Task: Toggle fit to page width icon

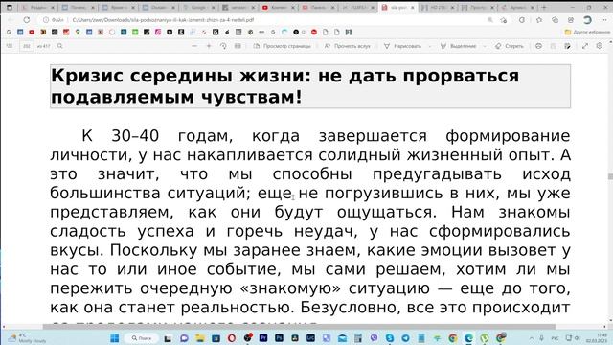Action: (238, 46)
